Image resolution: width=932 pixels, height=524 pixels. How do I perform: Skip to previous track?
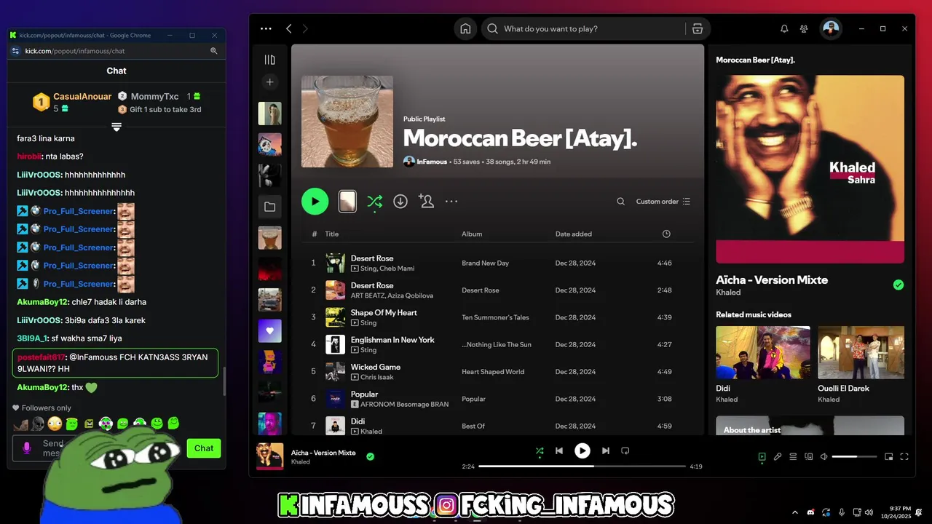[x=559, y=451]
